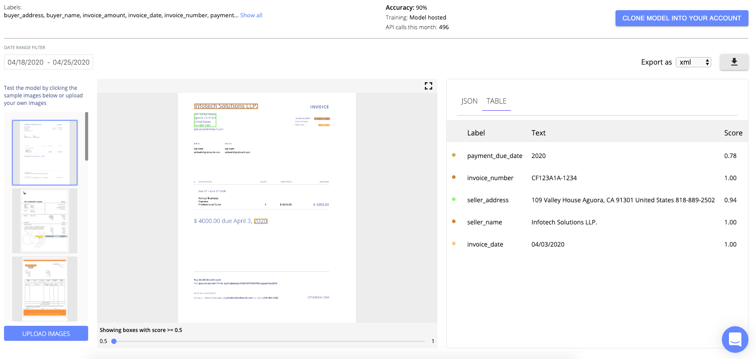Expand invoice preview with fullscreen icon
The width and height of the screenshot is (756, 359).
[428, 86]
